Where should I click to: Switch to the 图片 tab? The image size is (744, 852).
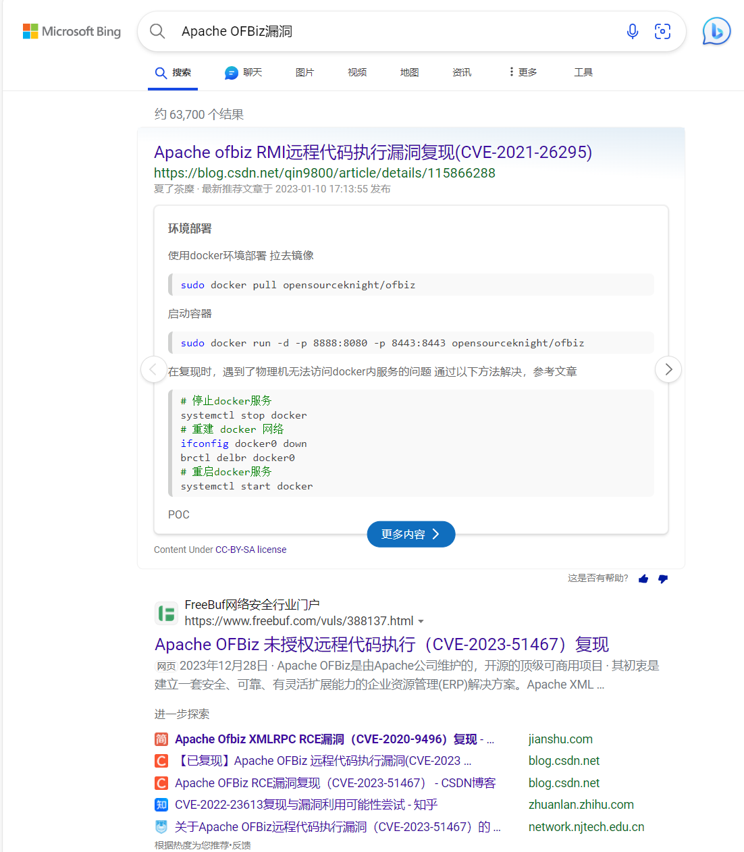pos(304,72)
